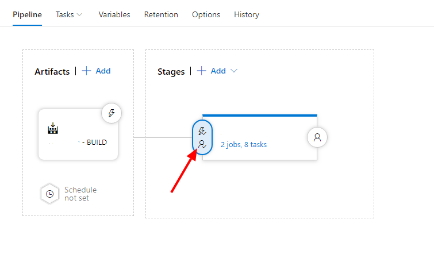The width and height of the screenshot is (434, 254).
Task: Open post-deployment conditions person icon
Action: click(317, 137)
